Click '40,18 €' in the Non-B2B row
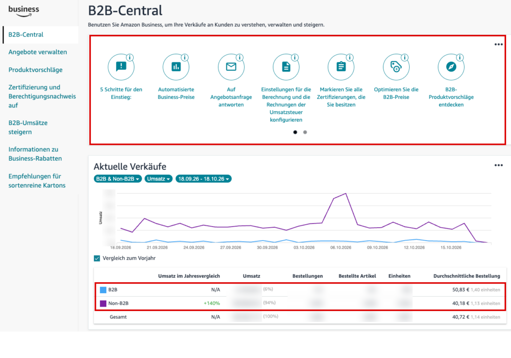This screenshot has height=358, width=511. coord(461,303)
